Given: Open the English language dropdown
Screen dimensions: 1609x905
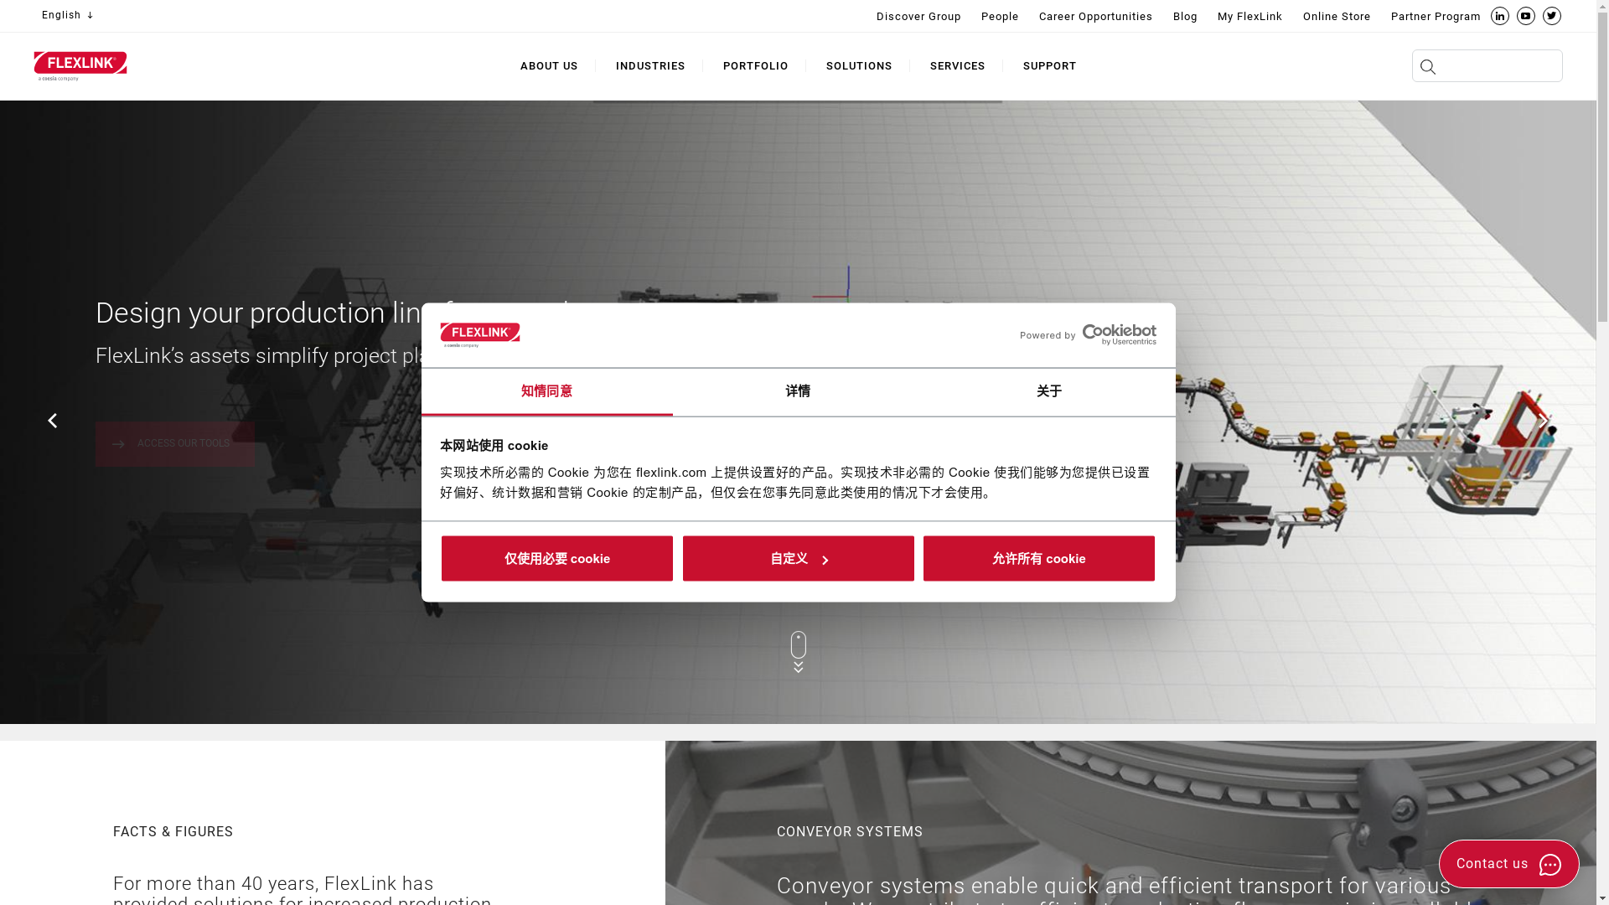Looking at the screenshot, I should point(67,15).
